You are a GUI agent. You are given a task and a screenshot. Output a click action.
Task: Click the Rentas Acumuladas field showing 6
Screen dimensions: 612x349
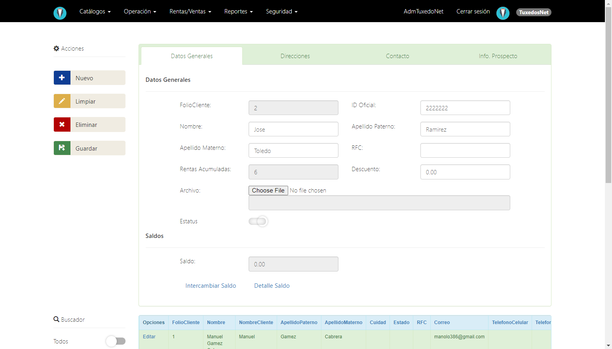click(293, 172)
